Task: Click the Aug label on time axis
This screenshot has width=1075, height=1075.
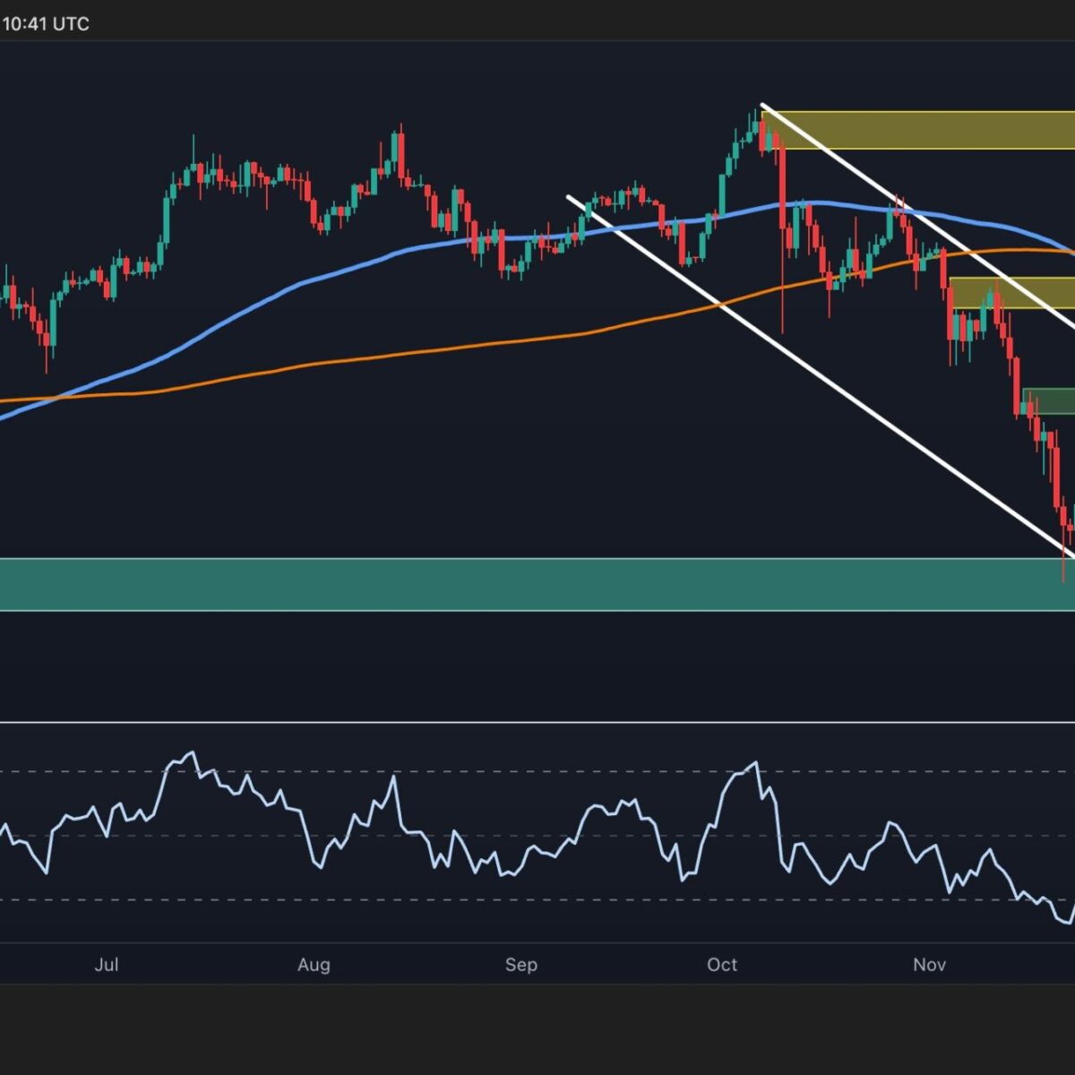Action: 314,965
